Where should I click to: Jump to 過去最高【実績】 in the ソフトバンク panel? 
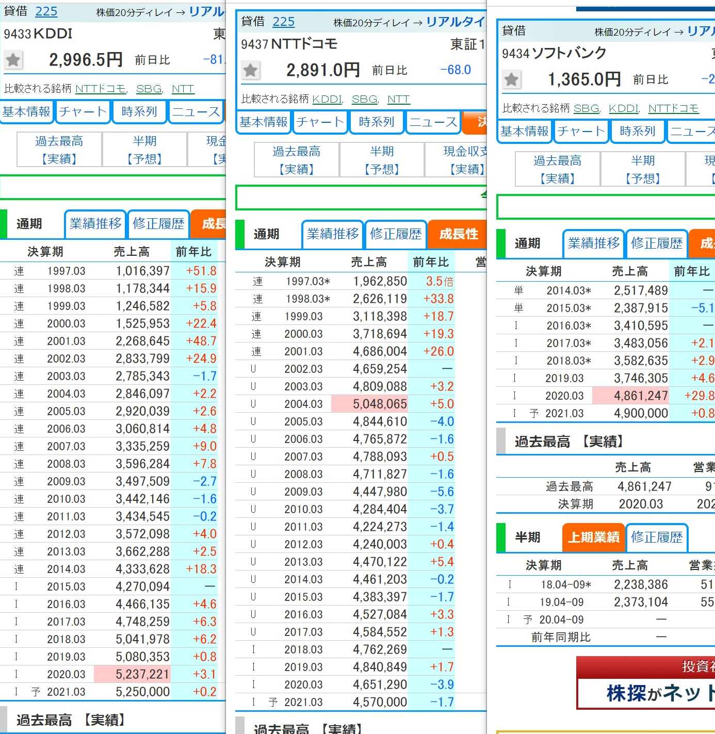pyautogui.click(x=558, y=169)
